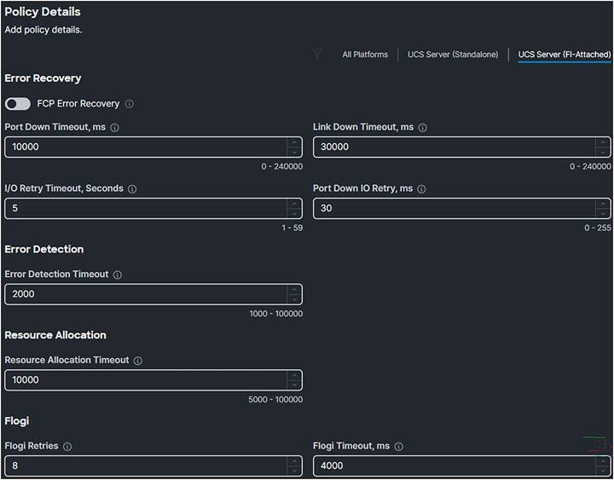614x480 pixels.
Task: Click the Flogi Timeout input field
Action: [x=452, y=466]
